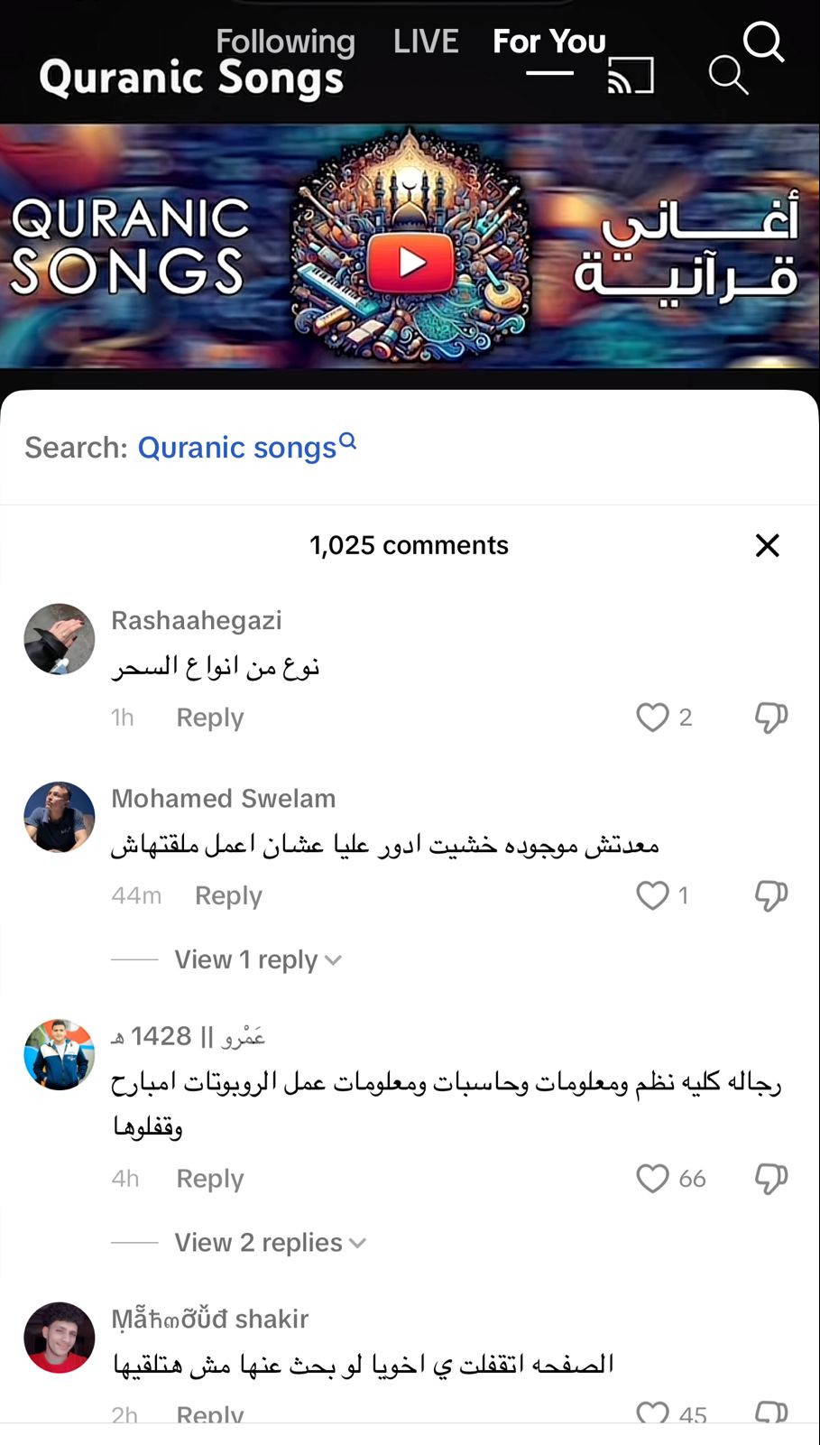Screen dimensions: 820x1445
Task: Open Following tab
Action: pyautogui.click(x=285, y=42)
